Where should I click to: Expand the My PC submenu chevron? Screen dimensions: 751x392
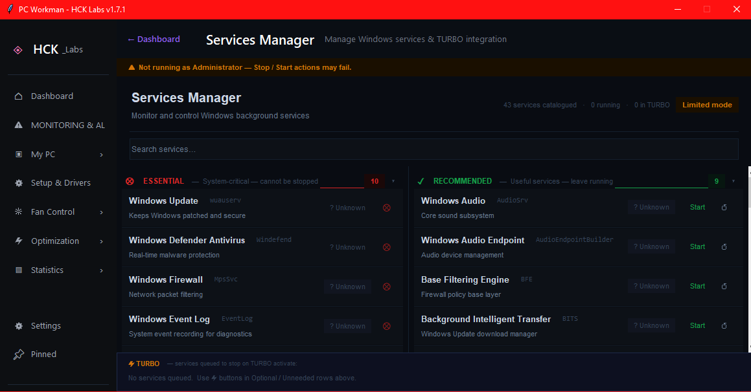coord(102,155)
